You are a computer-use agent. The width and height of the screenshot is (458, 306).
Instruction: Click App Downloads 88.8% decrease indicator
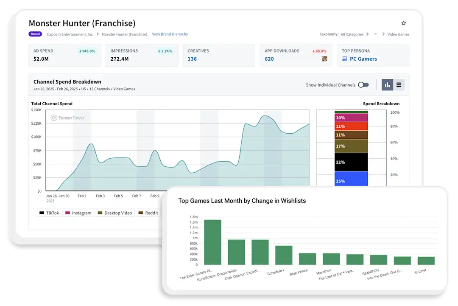(319, 51)
